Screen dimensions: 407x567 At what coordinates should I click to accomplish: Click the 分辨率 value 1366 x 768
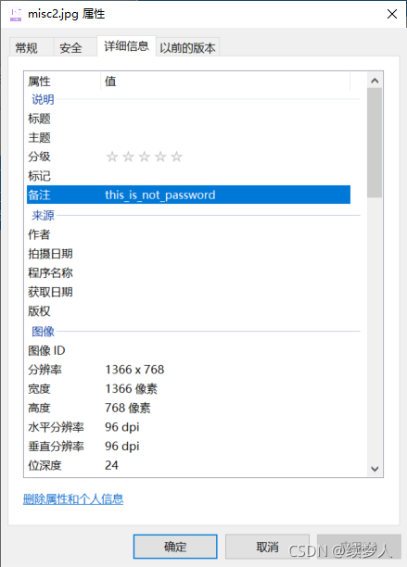coord(134,370)
